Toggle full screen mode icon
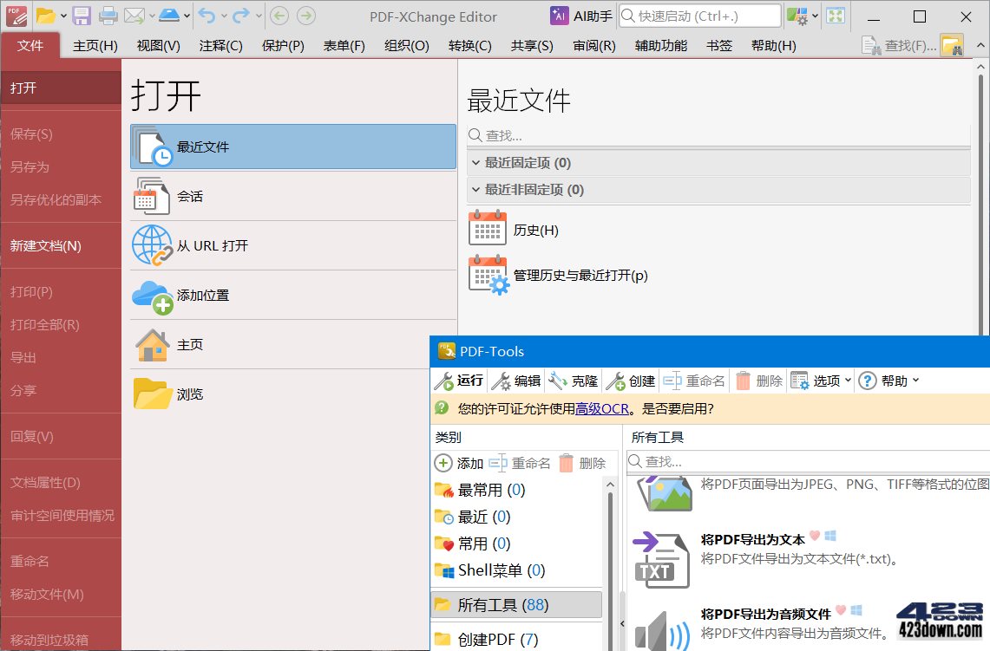990x651 pixels. pos(836,16)
